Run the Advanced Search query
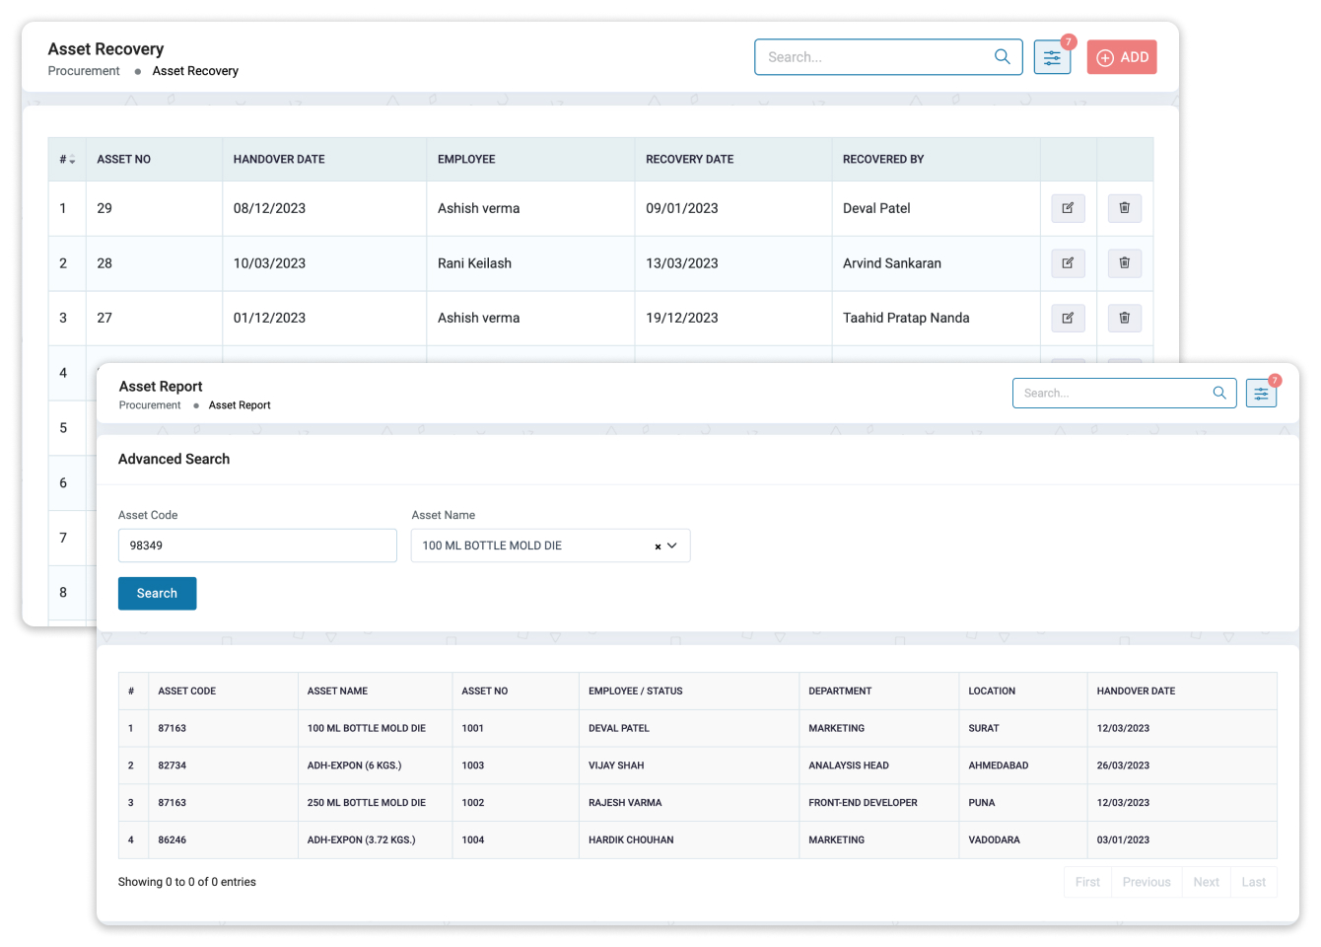Screen dimensions: 1321x947 pos(157,593)
